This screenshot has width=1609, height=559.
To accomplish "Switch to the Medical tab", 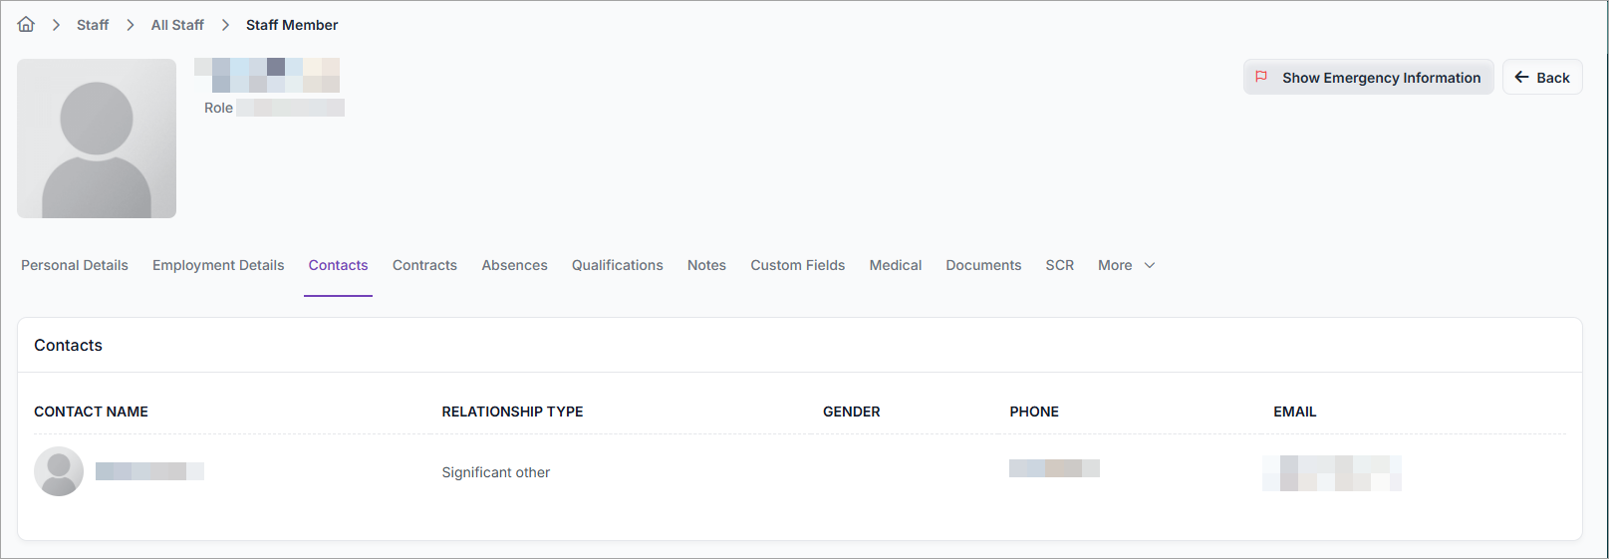I will click(x=895, y=265).
